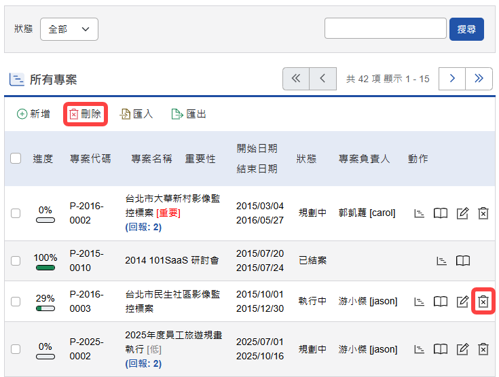Click 新增 to add a project

[34, 114]
